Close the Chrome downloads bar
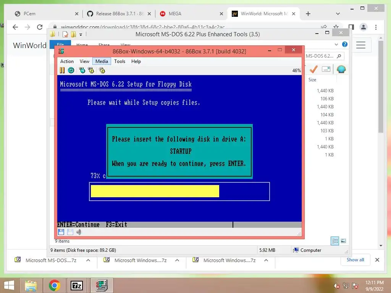The image size is (391, 293). point(377,260)
